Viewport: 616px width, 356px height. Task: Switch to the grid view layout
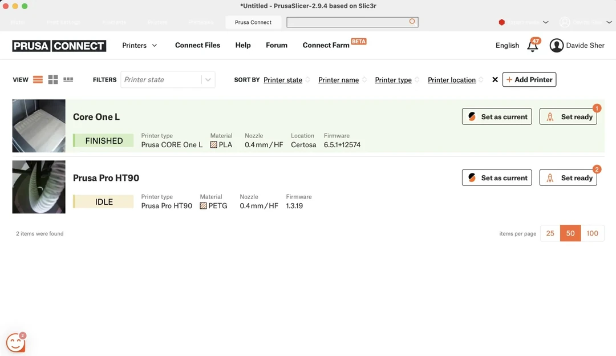point(53,80)
